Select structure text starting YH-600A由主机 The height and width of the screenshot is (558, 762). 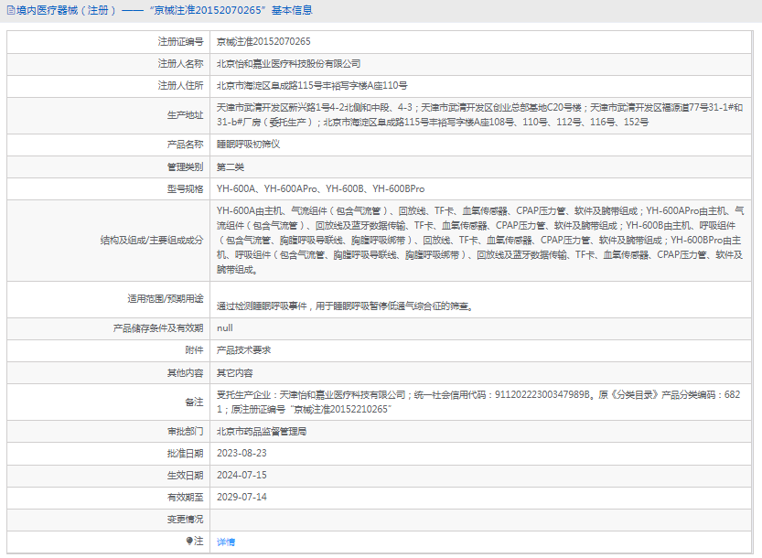[x=480, y=240]
